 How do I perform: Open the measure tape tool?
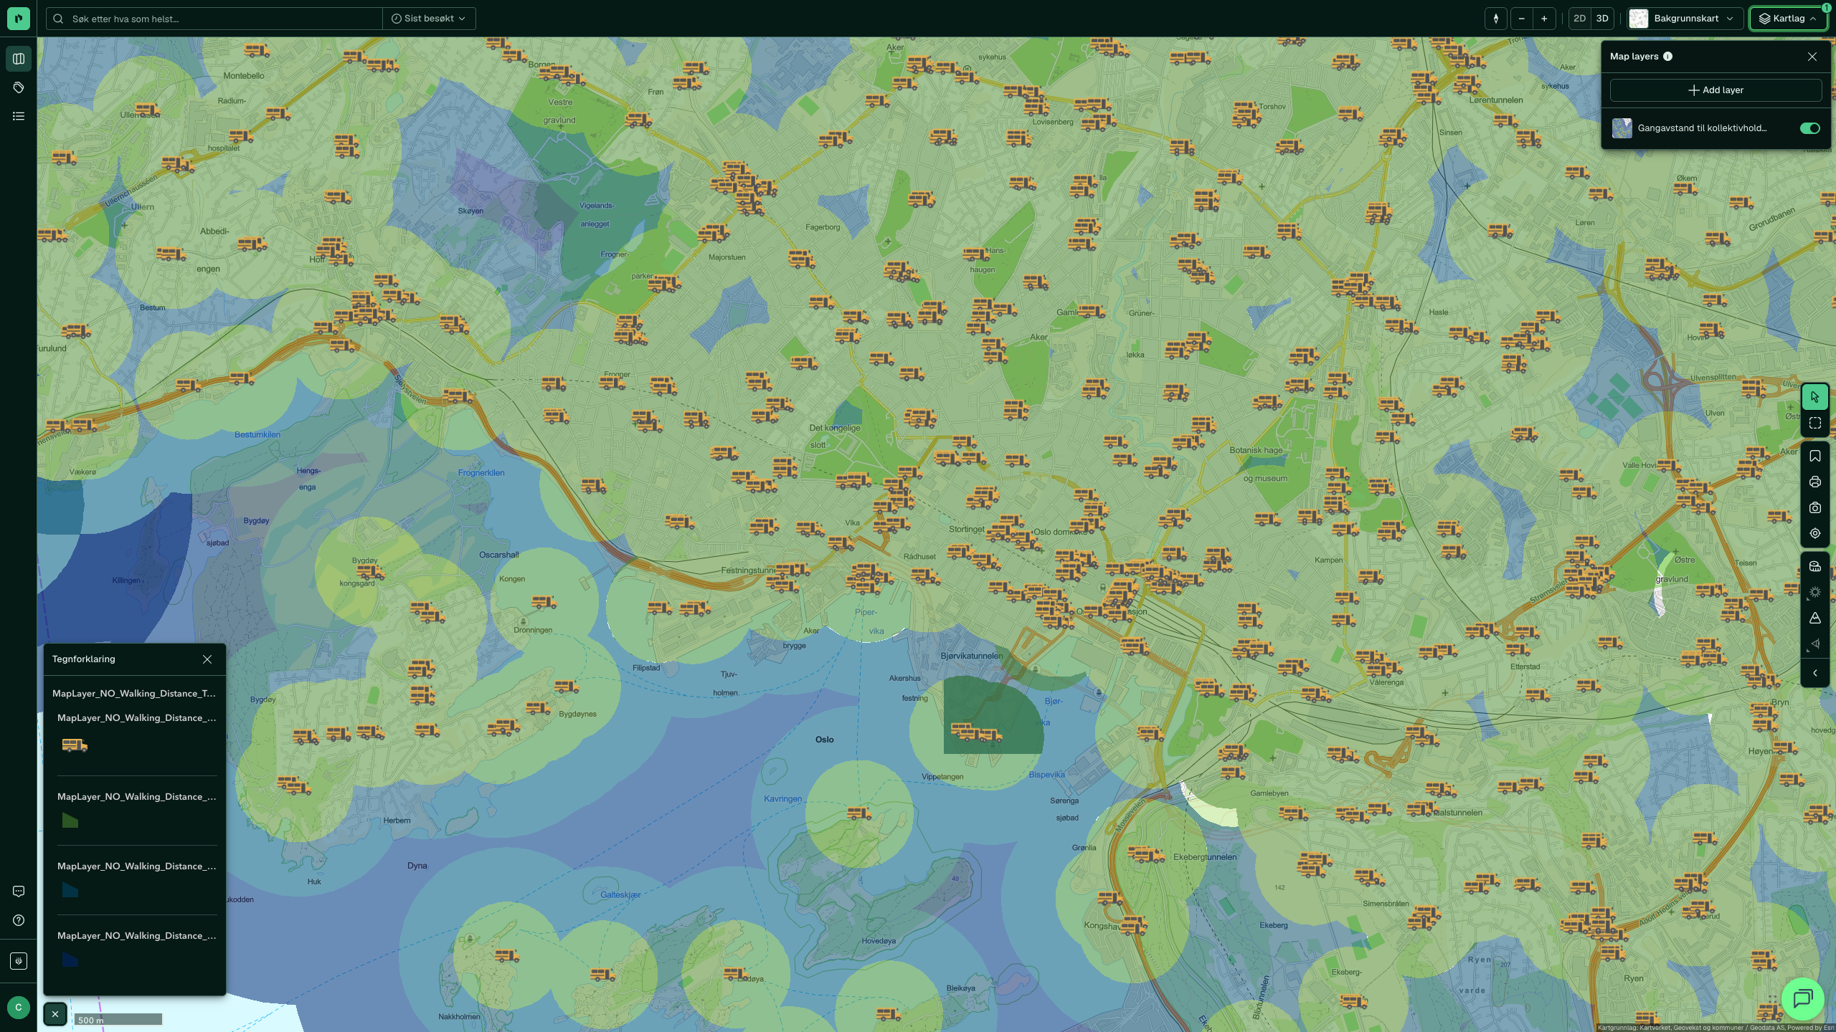[1815, 567]
